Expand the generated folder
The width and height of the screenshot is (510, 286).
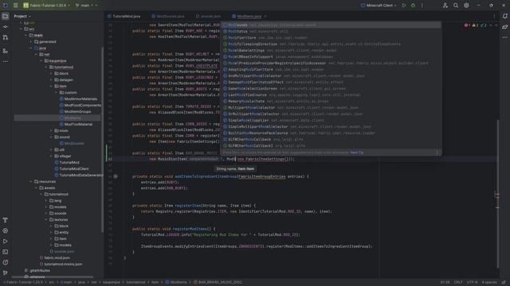tap(31, 42)
